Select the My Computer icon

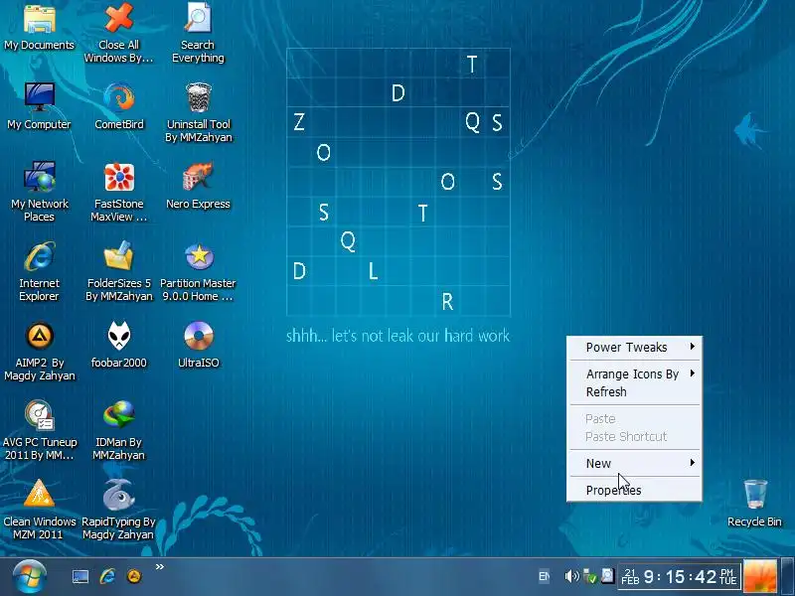pyautogui.click(x=40, y=106)
